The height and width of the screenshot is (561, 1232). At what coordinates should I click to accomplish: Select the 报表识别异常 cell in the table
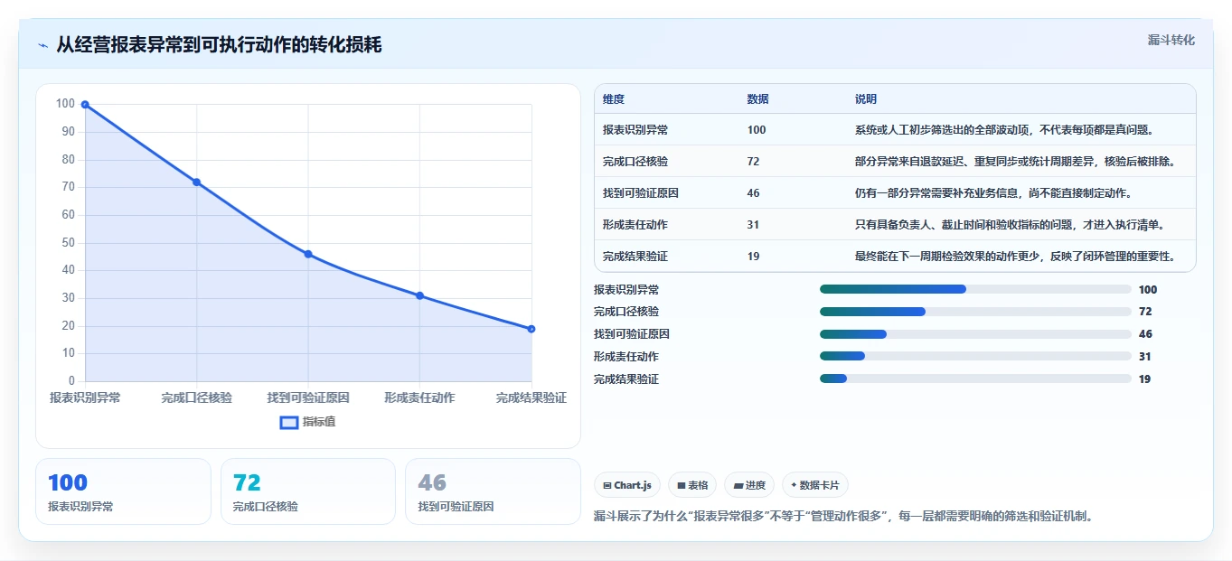pos(635,130)
